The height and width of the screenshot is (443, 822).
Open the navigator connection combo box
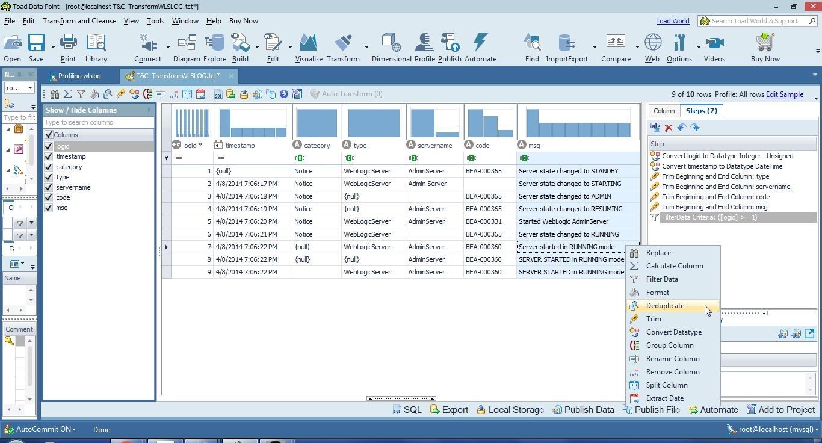click(x=19, y=88)
